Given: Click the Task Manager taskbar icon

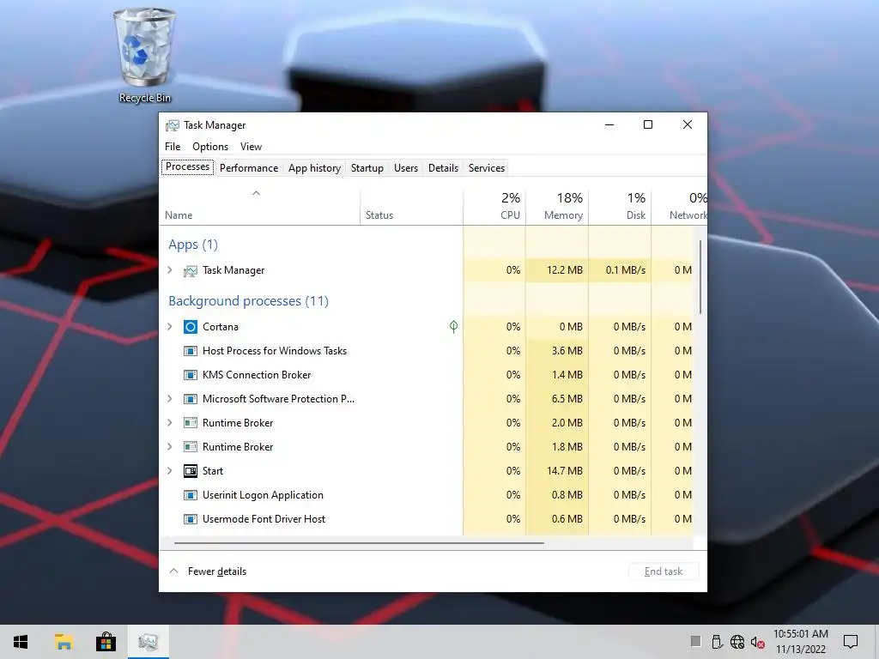Looking at the screenshot, I should (x=148, y=642).
